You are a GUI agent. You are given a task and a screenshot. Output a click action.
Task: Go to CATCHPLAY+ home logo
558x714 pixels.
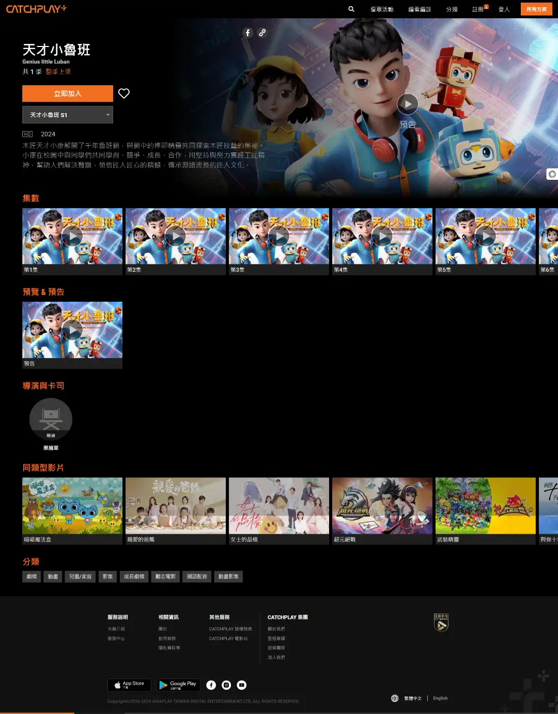pos(36,9)
